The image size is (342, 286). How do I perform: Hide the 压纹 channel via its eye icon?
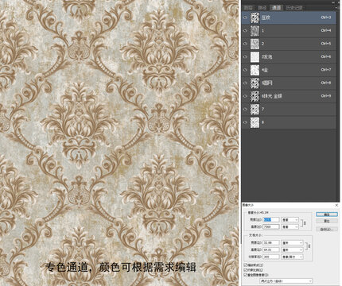[245, 17]
